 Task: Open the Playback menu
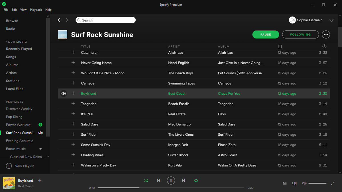(36, 9)
